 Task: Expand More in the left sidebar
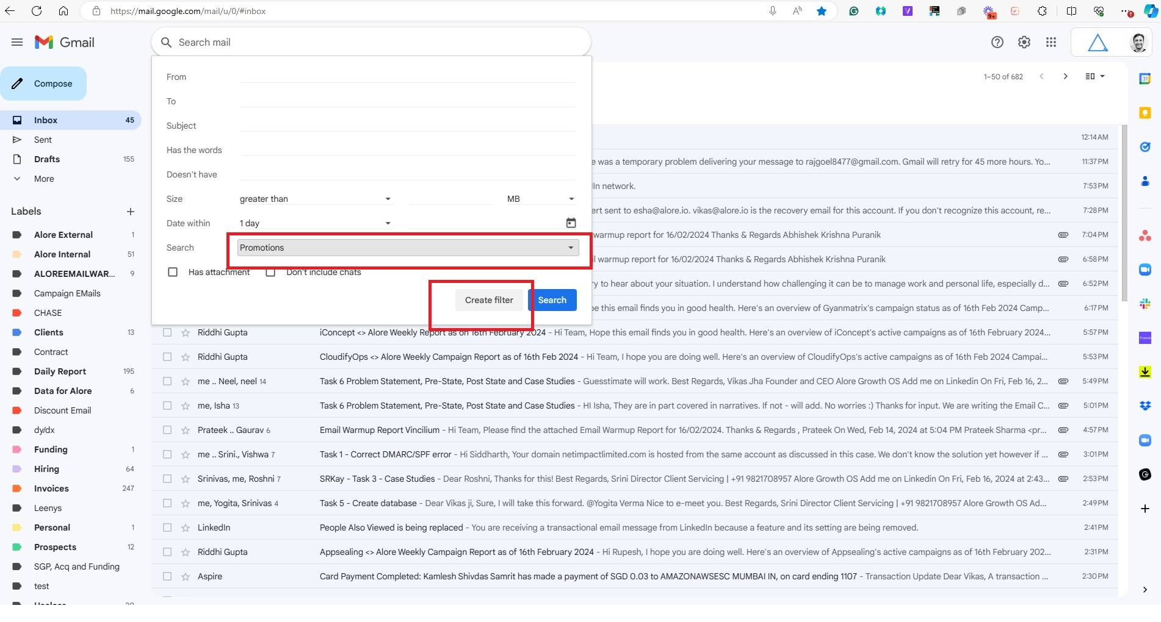pos(44,179)
